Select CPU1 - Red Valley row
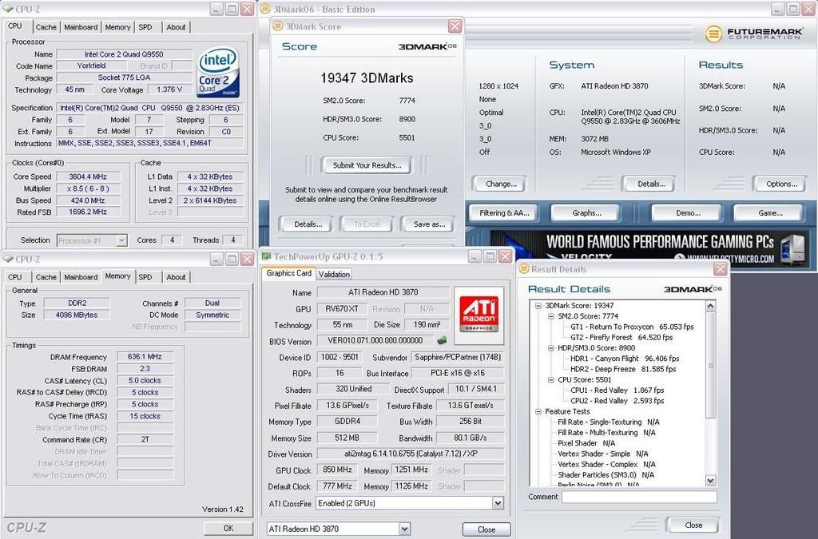Image resolution: width=818 pixels, height=539 pixels. (617, 390)
